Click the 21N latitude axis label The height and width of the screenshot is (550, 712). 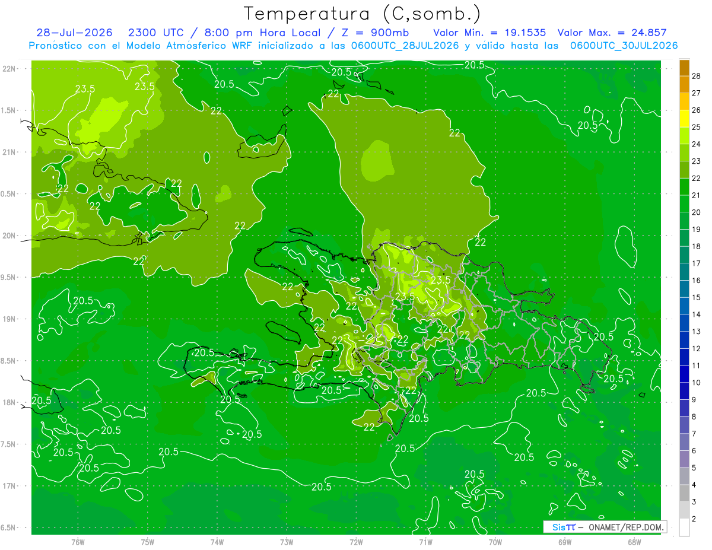pos(10,152)
